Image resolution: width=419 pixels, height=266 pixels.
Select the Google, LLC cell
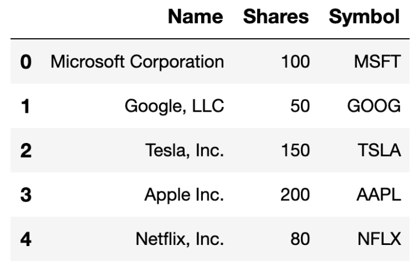point(176,107)
